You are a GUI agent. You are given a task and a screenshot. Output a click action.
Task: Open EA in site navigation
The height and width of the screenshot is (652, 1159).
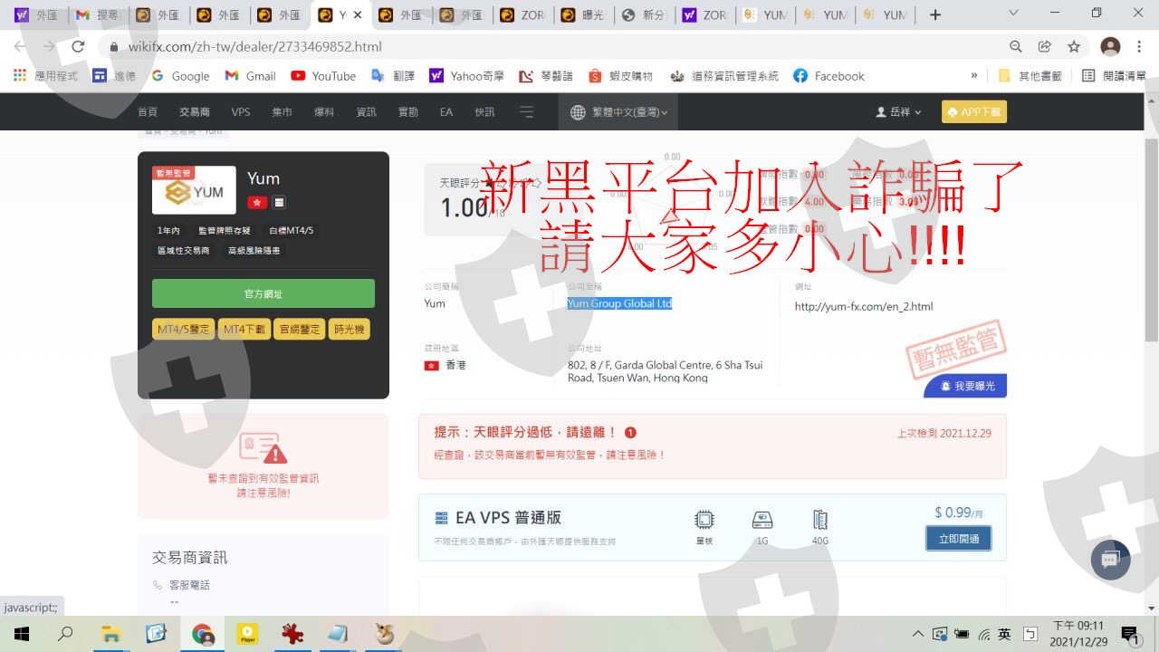(446, 112)
